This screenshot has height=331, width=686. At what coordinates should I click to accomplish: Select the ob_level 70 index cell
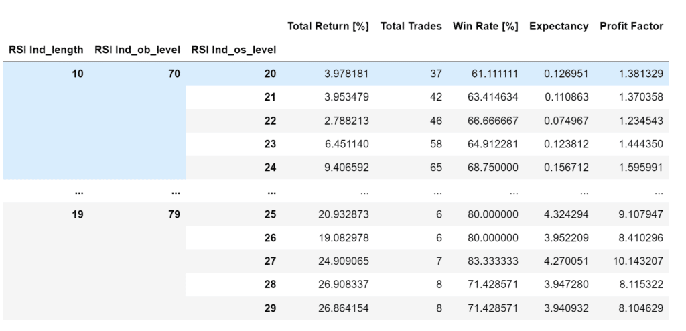click(x=174, y=74)
